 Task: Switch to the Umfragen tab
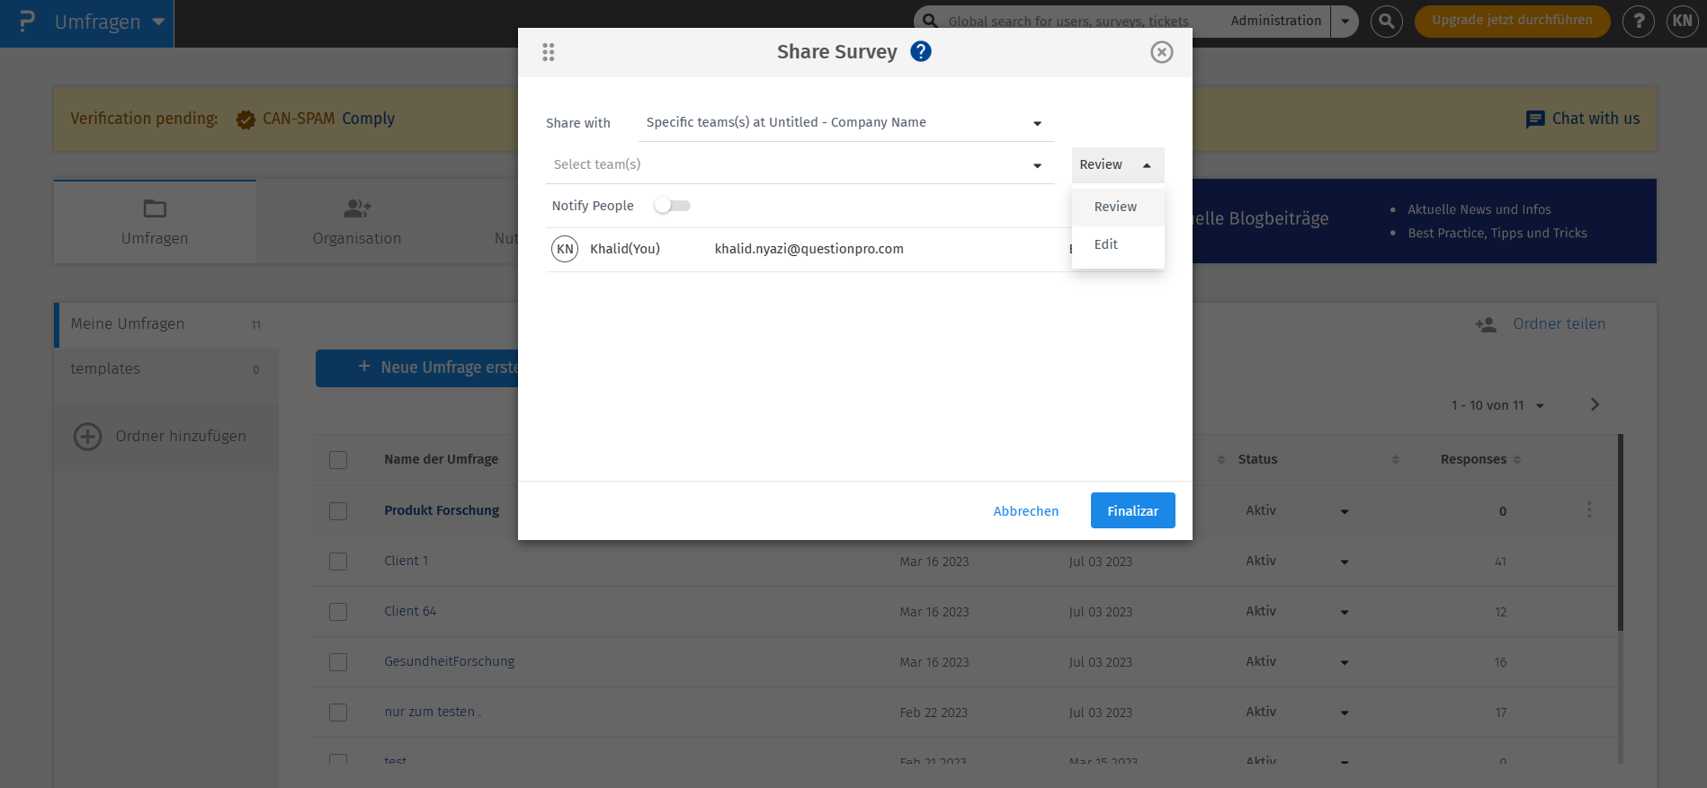155,222
